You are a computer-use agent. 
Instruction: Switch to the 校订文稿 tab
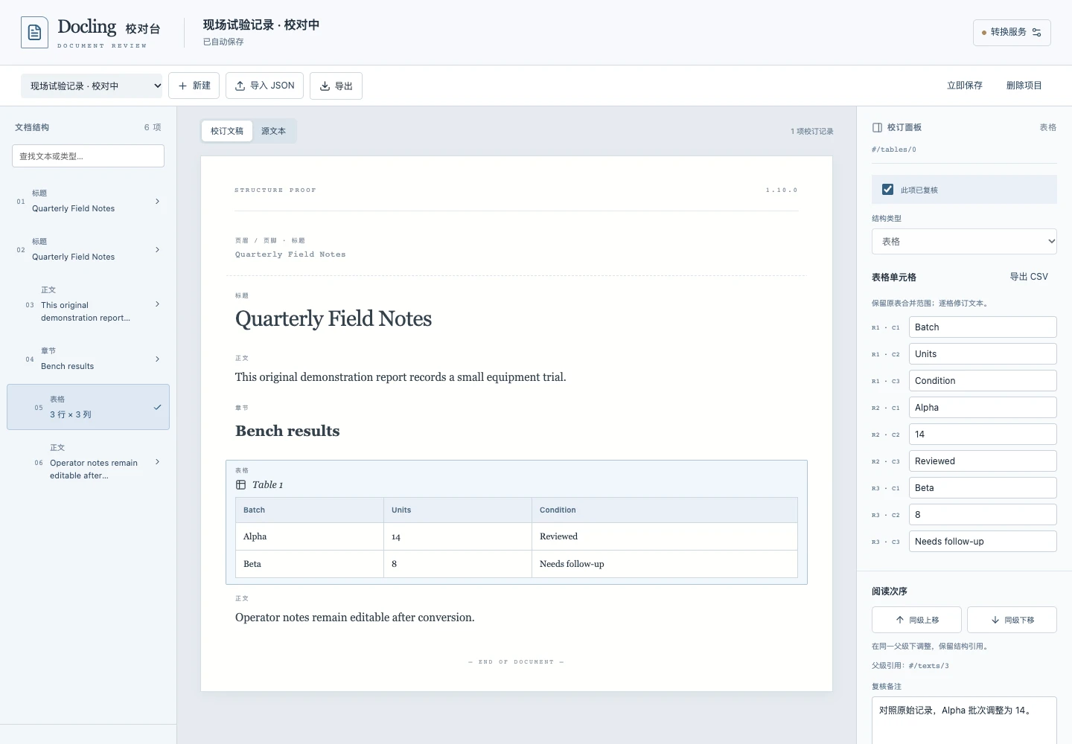click(227, 132)
